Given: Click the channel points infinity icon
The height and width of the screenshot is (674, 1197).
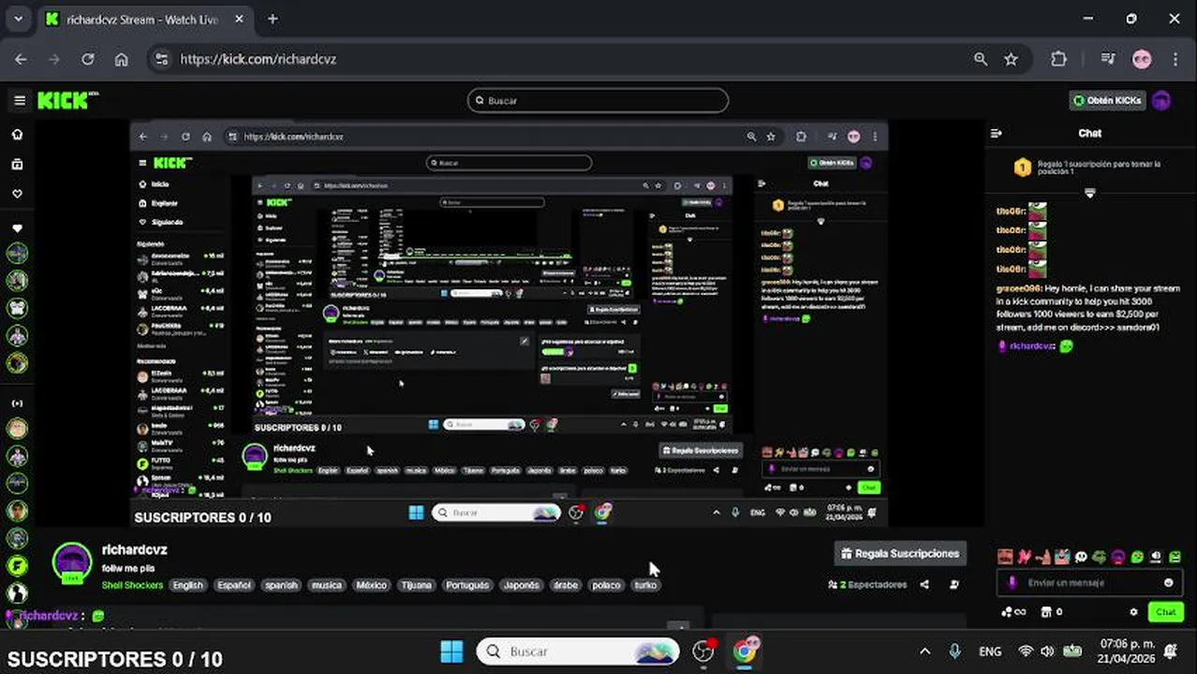Looking at the screenshot, I should (1012, 612).
